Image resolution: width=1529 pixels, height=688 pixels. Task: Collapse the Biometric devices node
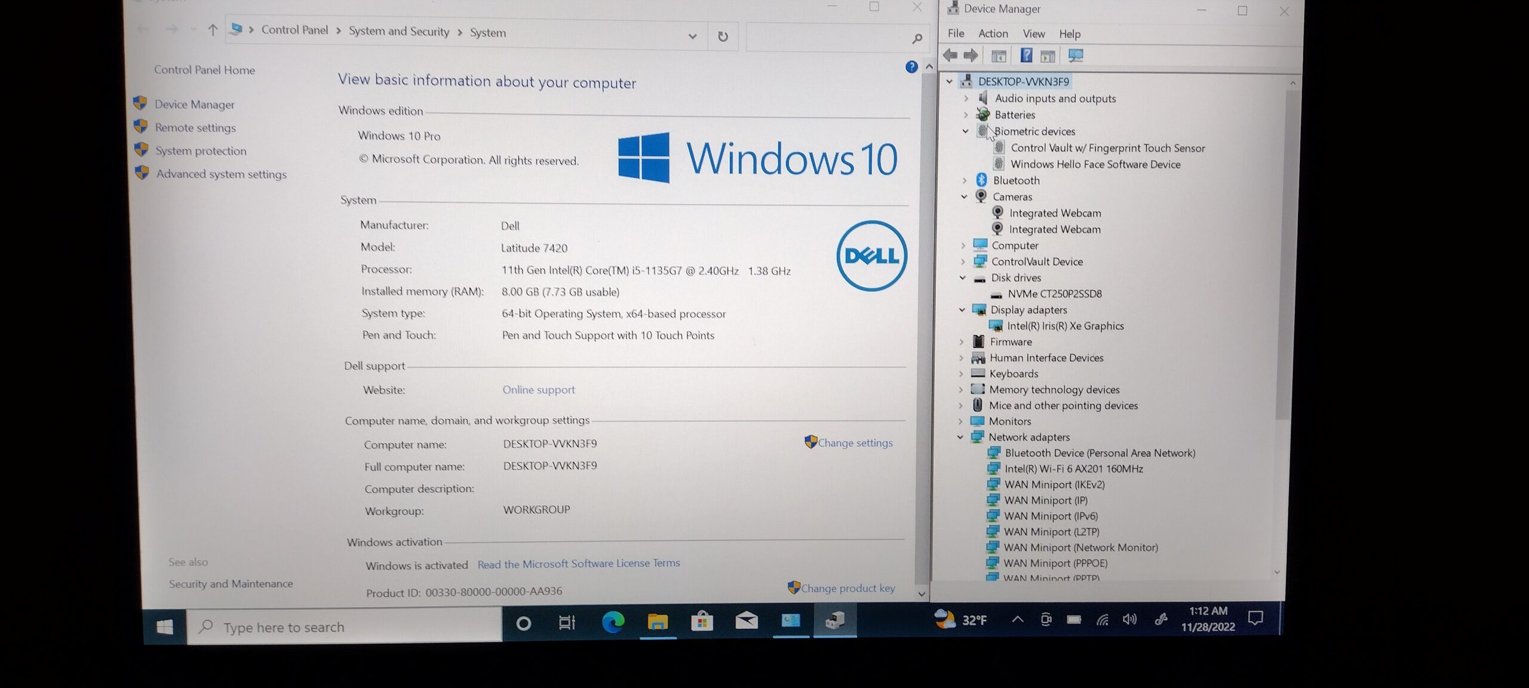(x=965, y=131)
